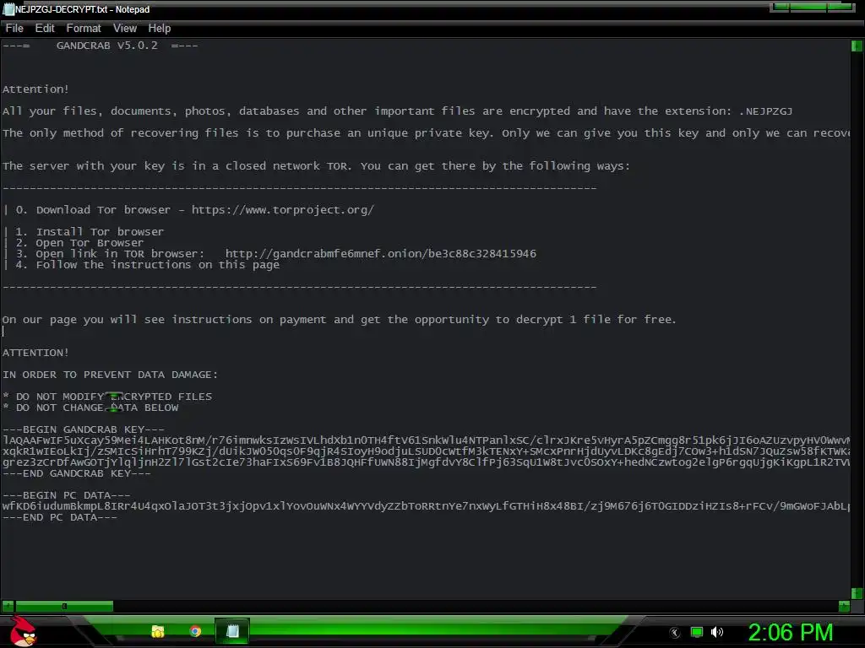Click the https://www.torproject.org/ URL text
865x648 pixels.
tap(283, 210)
